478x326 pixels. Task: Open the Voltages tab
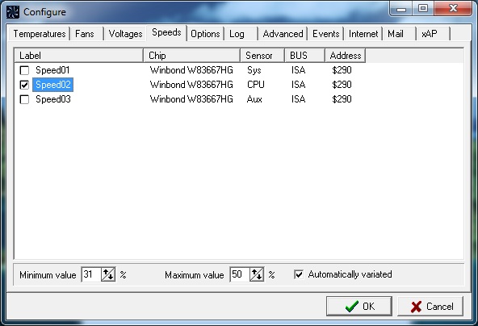pyautogui.click(x=126, y=34)
